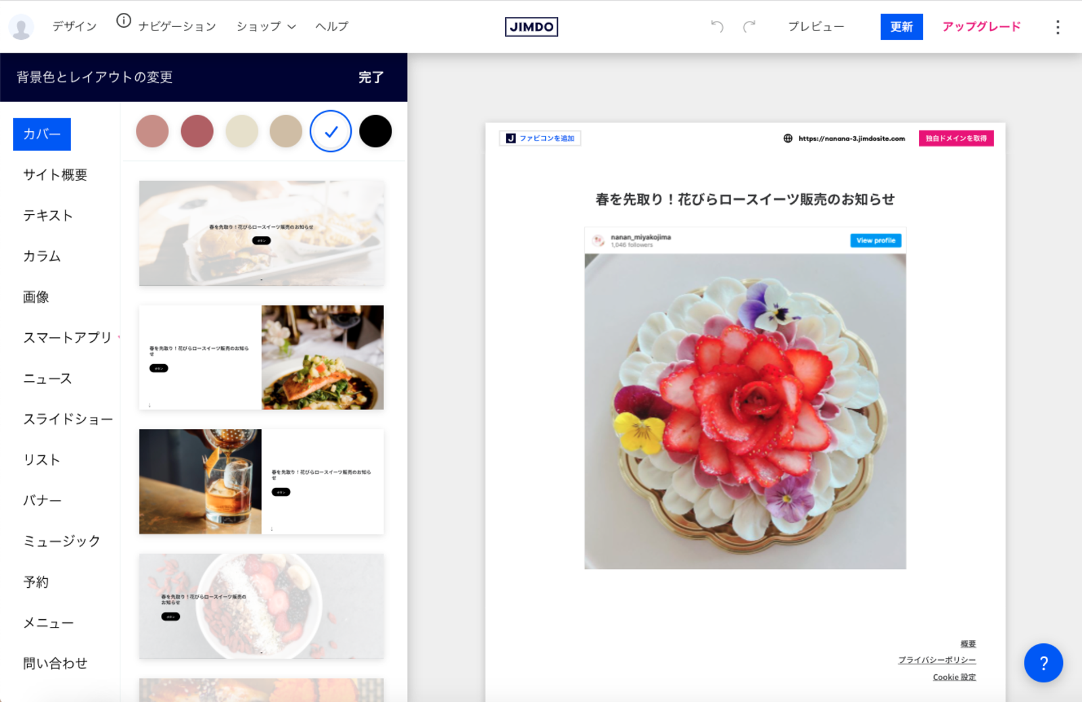The image size is (1082, 702).
Task: Expand the ショップ dropdown menu
Action: pyautogui.click(x=266, y=26)
